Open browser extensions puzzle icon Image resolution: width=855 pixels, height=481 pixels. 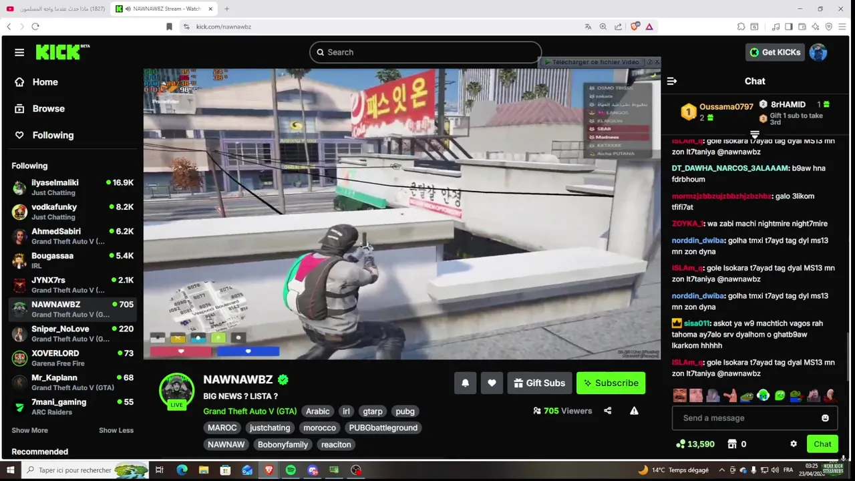point(741,27)
